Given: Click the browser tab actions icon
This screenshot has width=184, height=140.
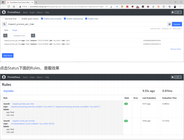Looking at the screenshot, I should click(x=3, y=2).
